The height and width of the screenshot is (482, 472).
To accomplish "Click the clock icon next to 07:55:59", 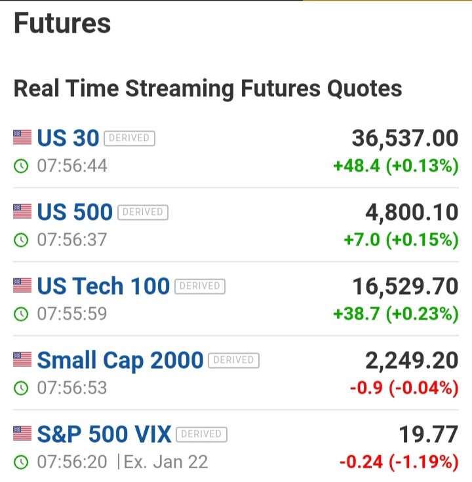I will point(21,314).
